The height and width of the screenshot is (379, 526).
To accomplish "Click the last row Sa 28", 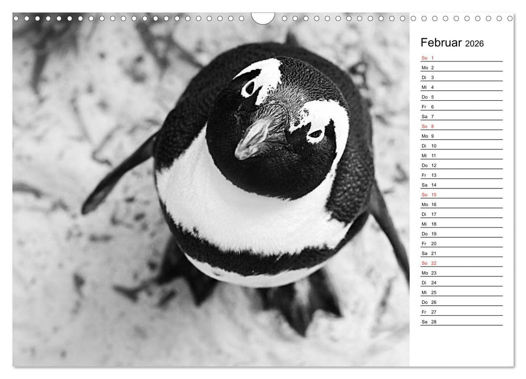I will pos(461,322).
